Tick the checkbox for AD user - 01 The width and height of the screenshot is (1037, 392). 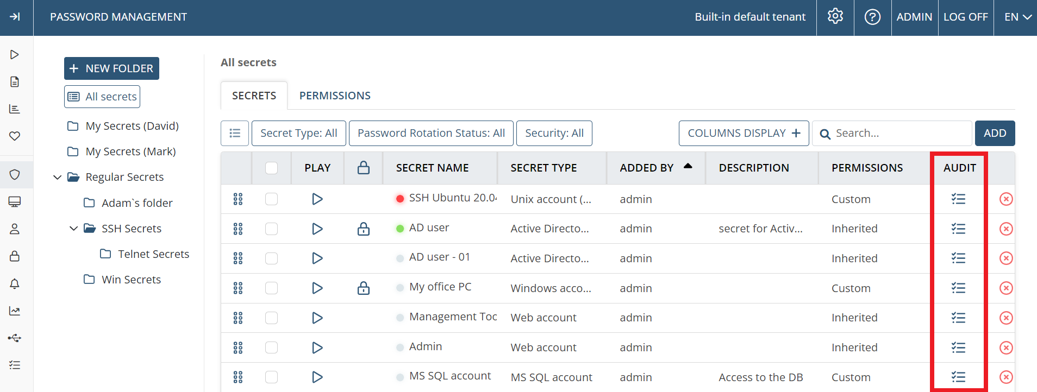point(271,258)
